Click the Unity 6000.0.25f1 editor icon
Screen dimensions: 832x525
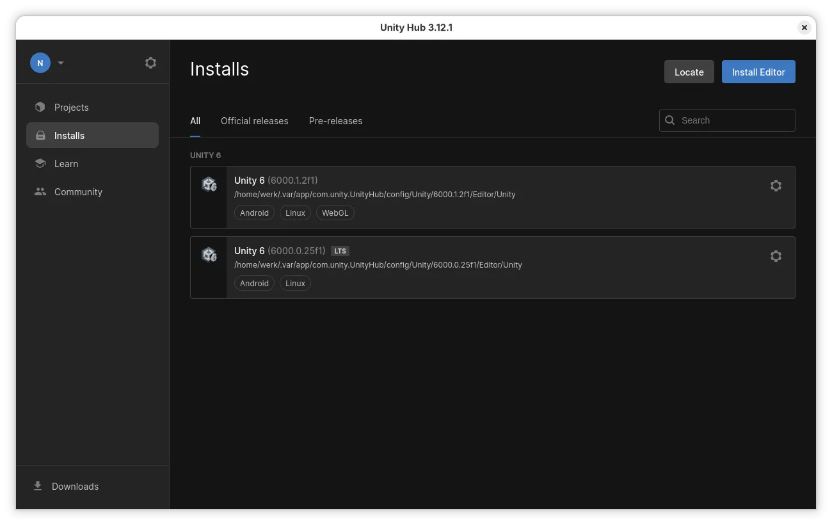[209, 255]
